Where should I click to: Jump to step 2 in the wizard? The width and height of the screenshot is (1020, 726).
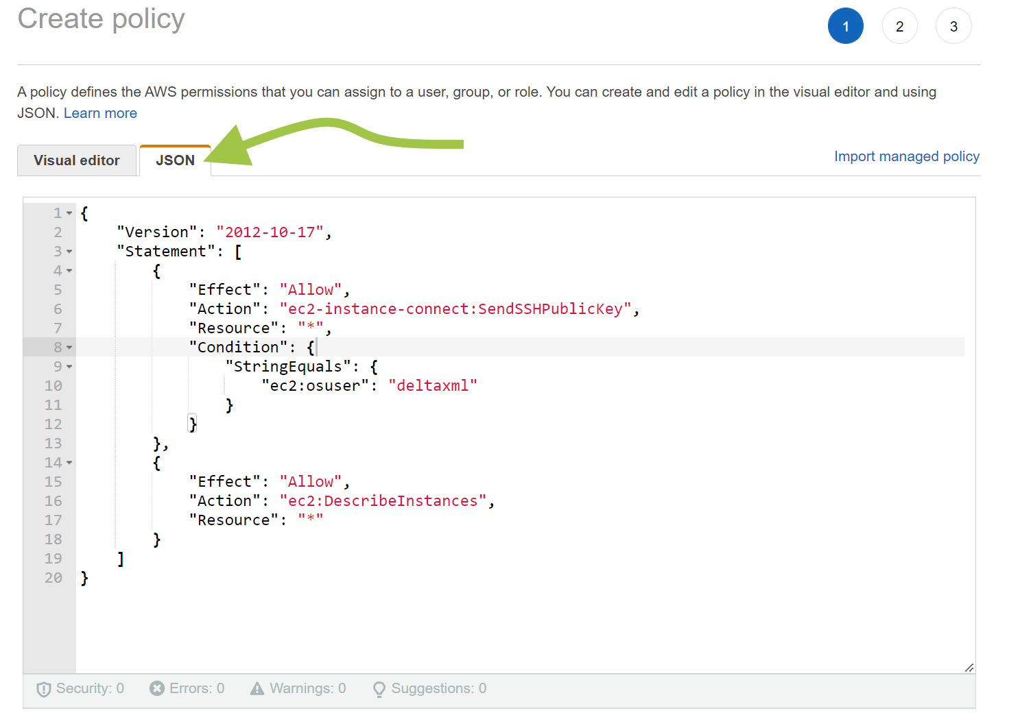(x=899, y=26)
